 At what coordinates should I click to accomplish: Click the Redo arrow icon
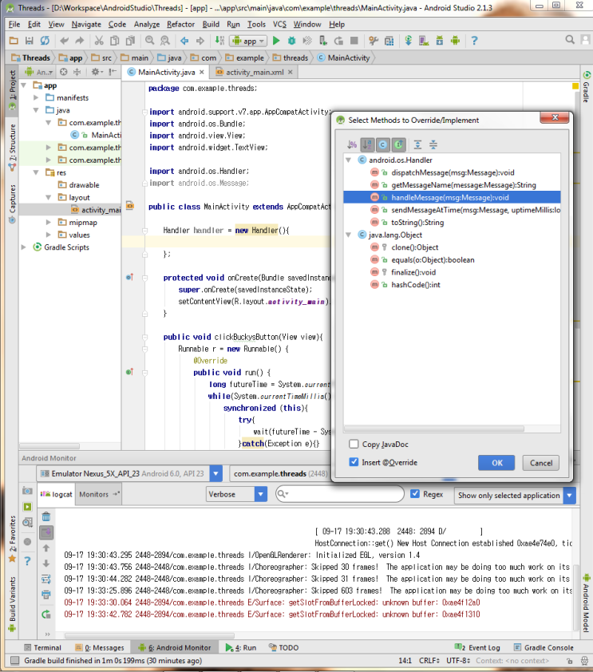[x=80, y=41]
